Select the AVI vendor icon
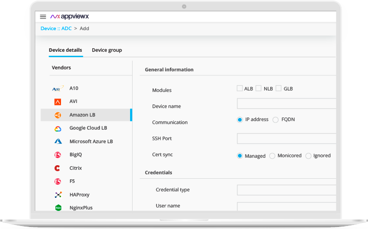 (x=58, y=101)
